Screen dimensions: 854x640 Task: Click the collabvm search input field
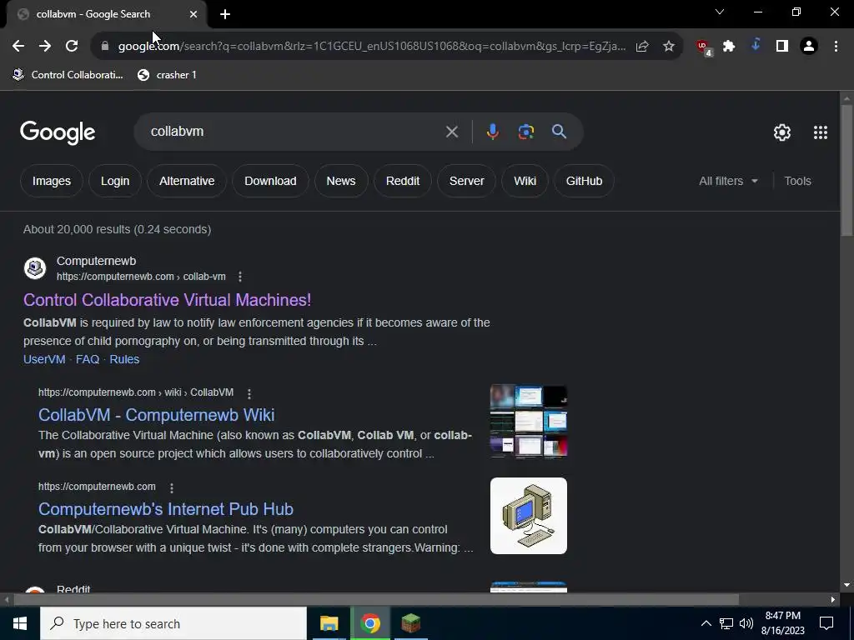(294, 132)
